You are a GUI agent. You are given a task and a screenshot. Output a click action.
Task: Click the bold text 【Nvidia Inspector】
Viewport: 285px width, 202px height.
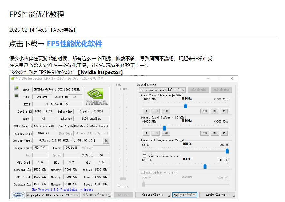(x=100, y=72)
